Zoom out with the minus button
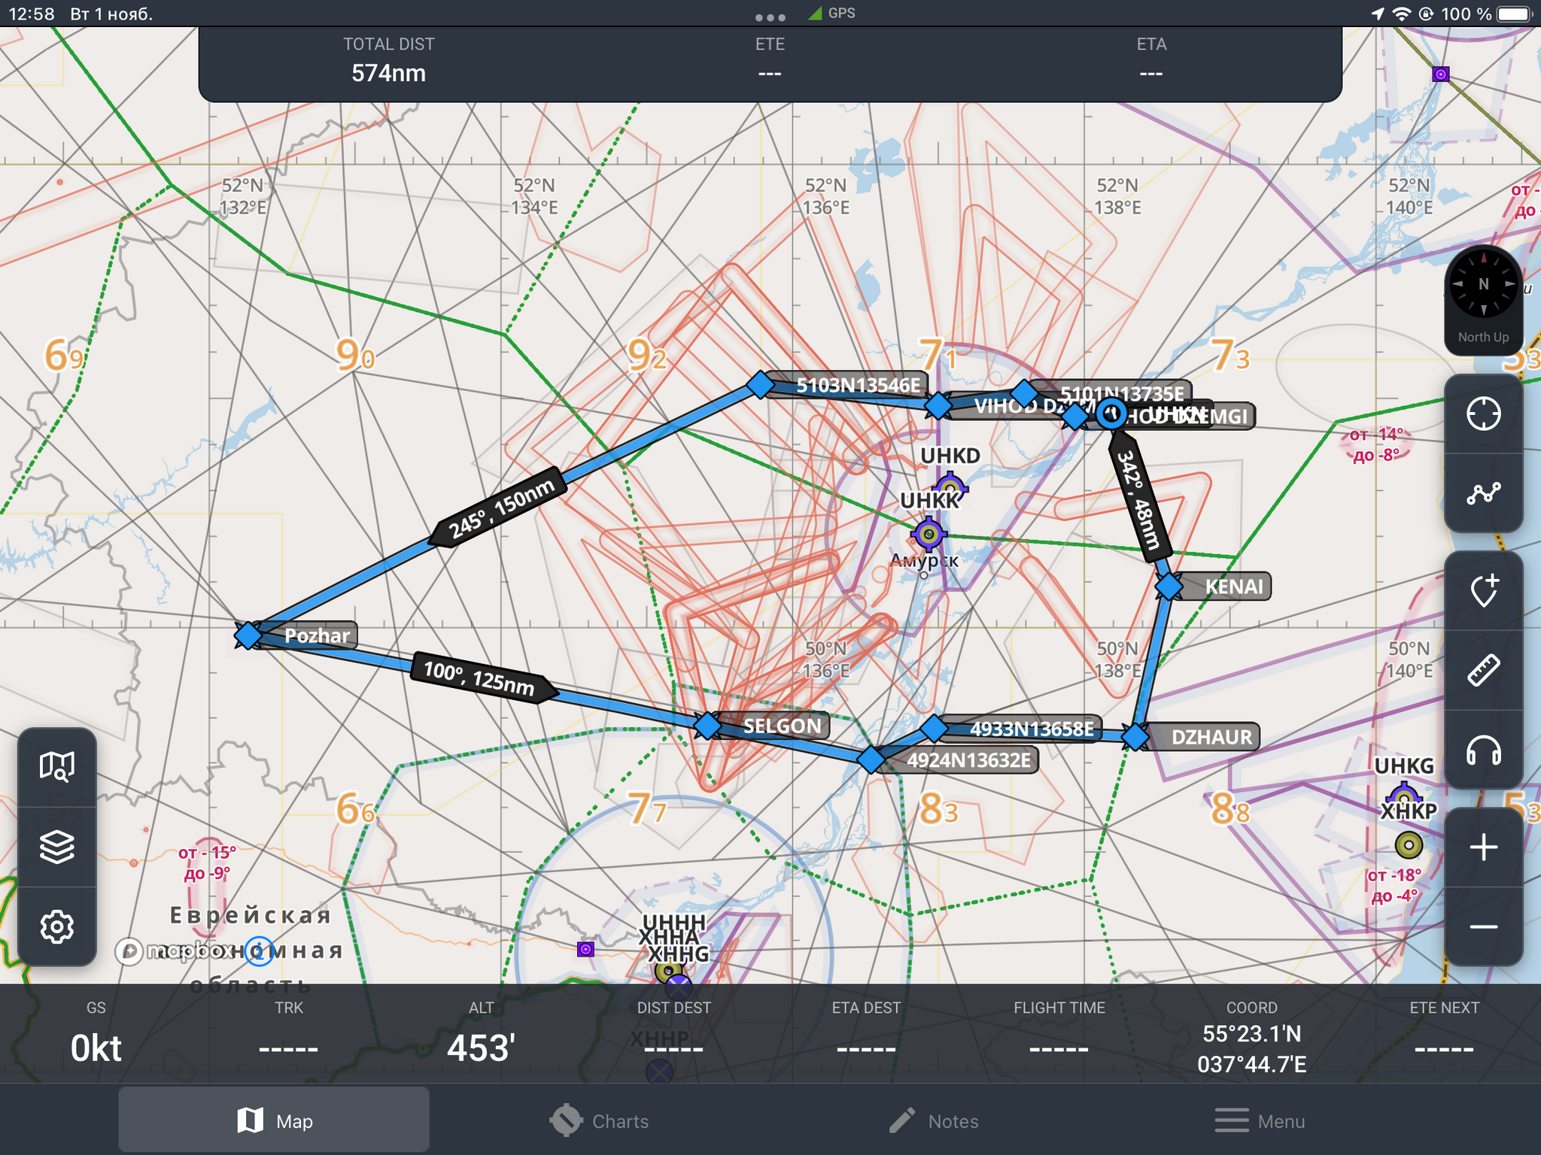 pyautogui.click(x=1483, y=927)
